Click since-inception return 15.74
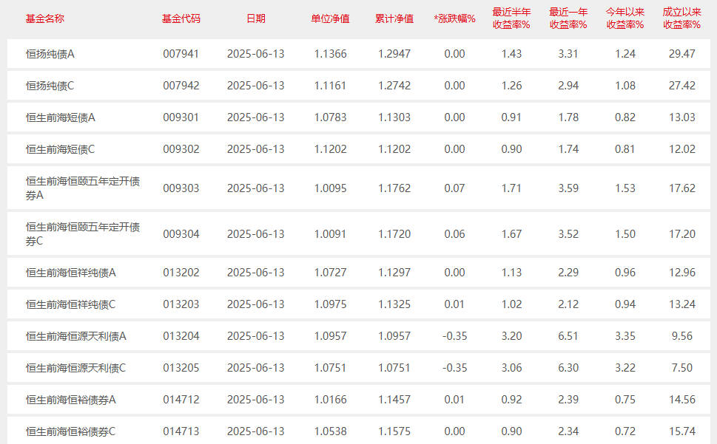 pos(681,431)
